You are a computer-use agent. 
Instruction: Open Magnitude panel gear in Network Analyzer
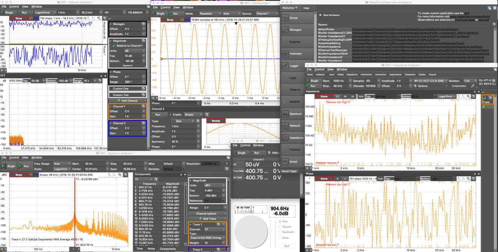point(144,40)
